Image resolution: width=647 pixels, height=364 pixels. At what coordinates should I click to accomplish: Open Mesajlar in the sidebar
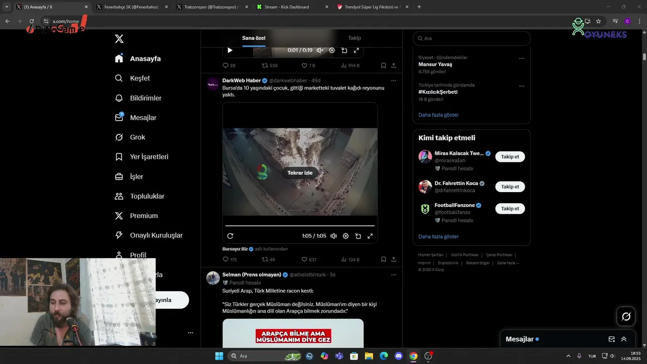pos(135,118)
